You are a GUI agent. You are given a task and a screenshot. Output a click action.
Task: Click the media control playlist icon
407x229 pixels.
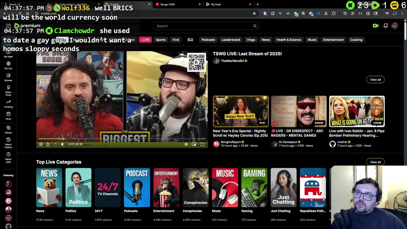387,13
